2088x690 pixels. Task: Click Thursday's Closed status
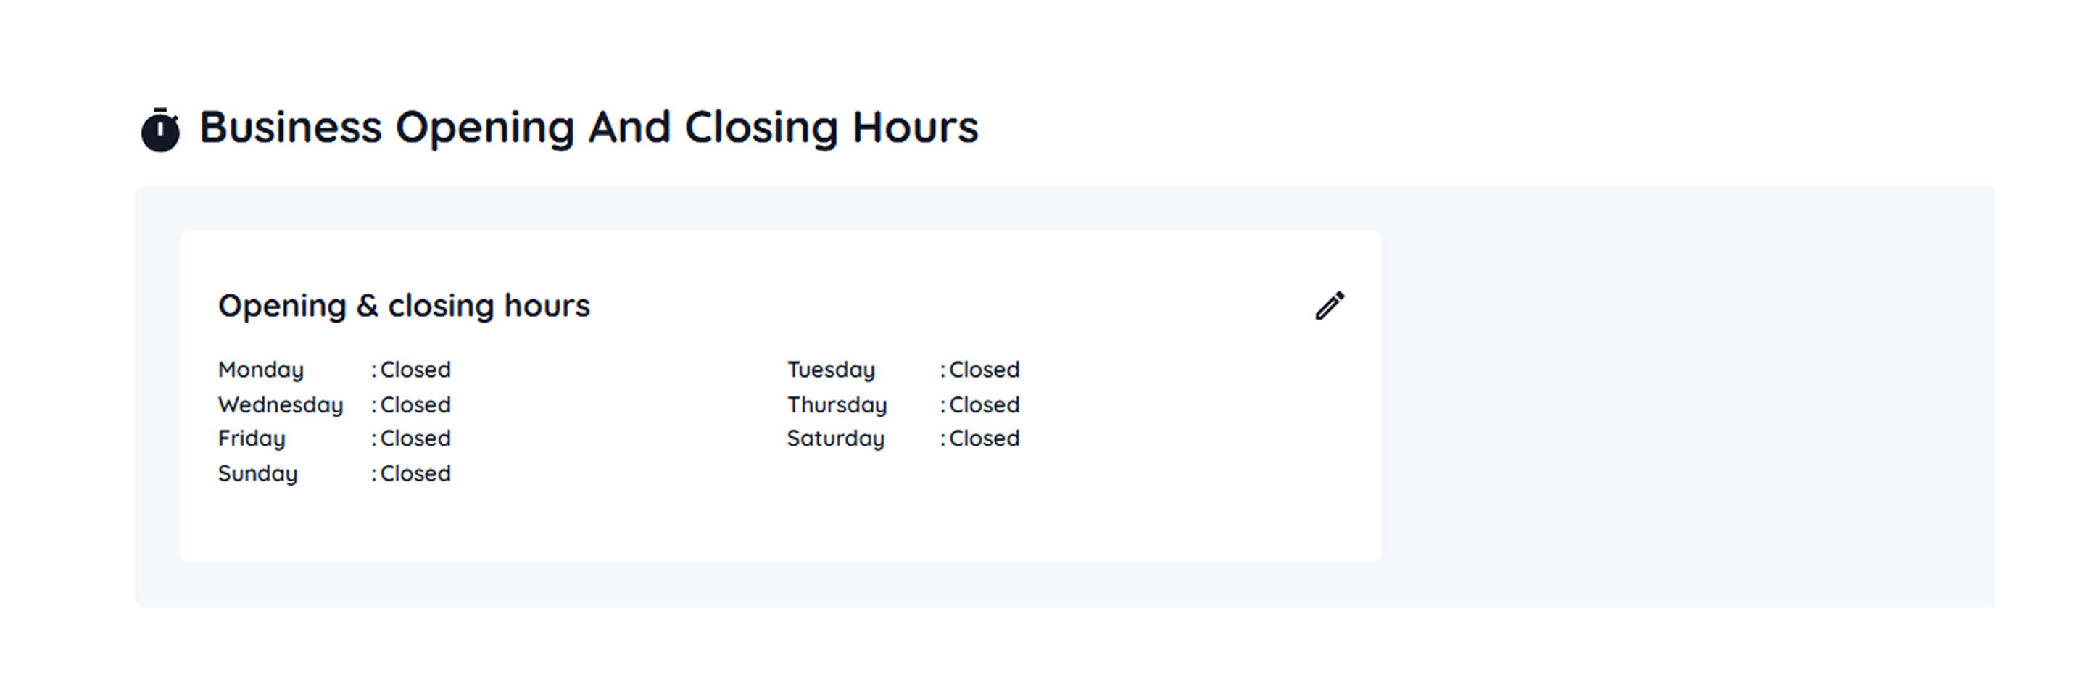[x=984, y=404]
